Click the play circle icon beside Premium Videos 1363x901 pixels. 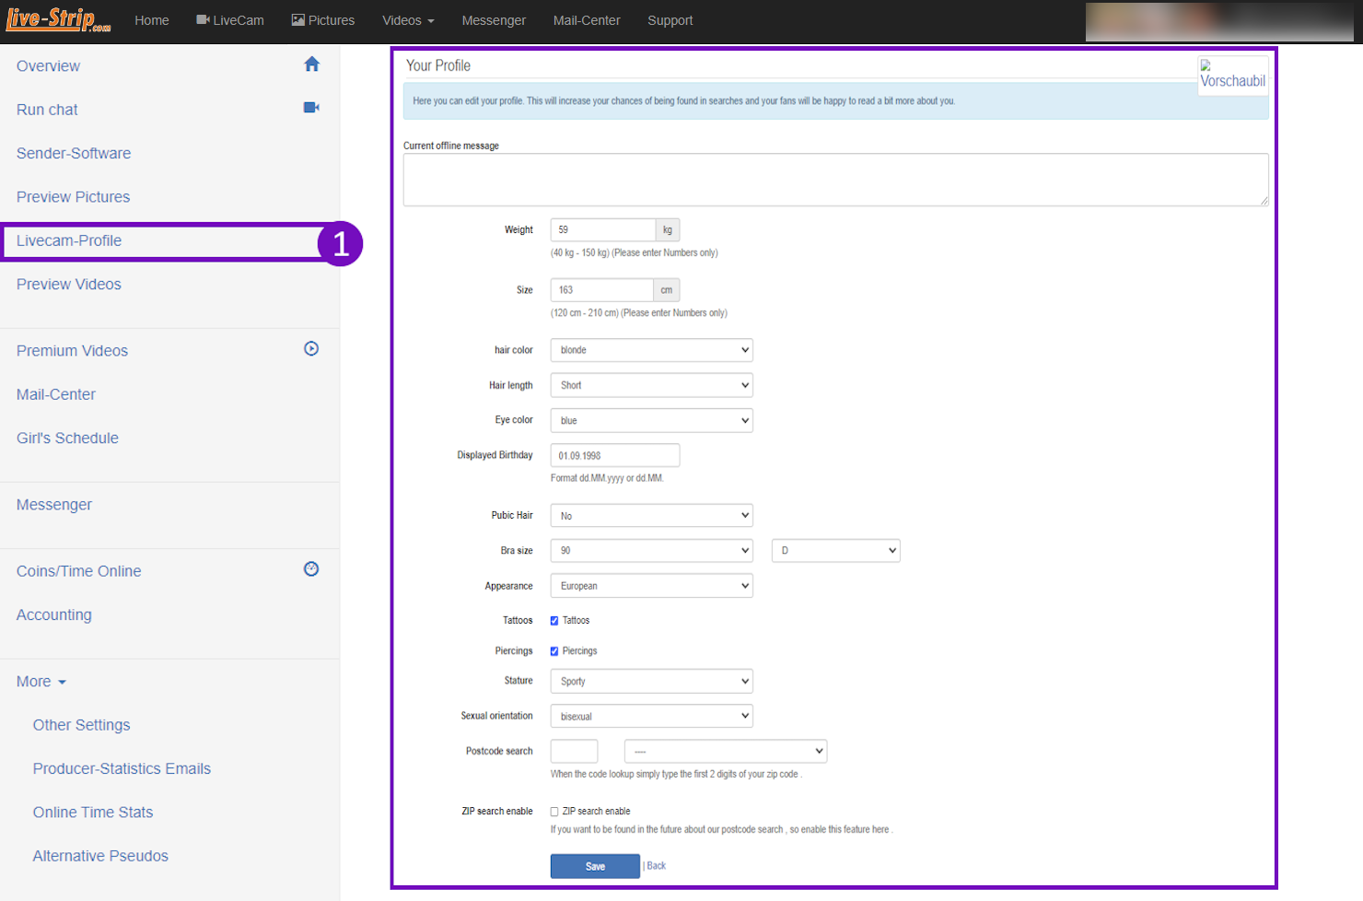(311, 349)
